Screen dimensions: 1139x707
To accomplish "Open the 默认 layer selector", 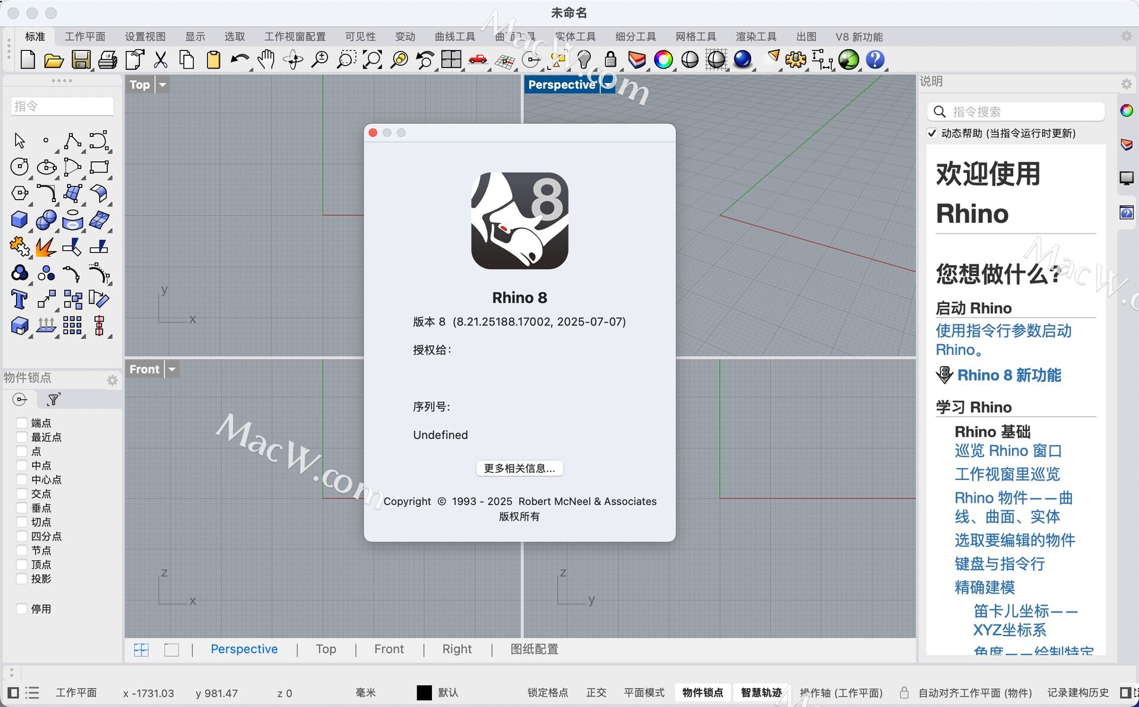I will (x=448, y=693).
